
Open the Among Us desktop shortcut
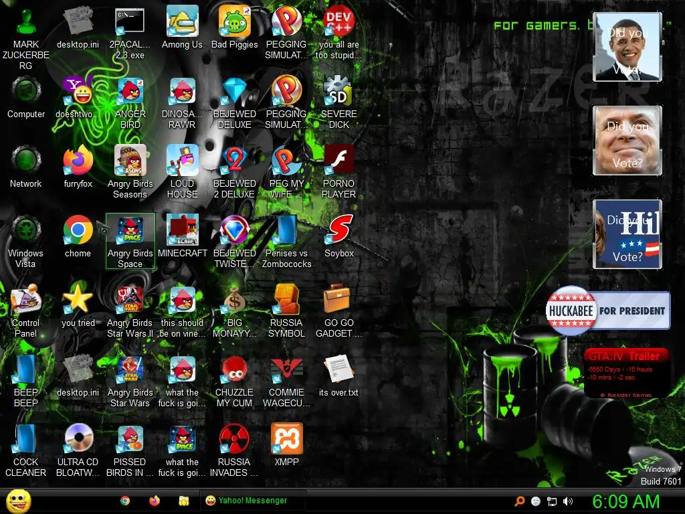pyautogui.click(x=182, y=27)
